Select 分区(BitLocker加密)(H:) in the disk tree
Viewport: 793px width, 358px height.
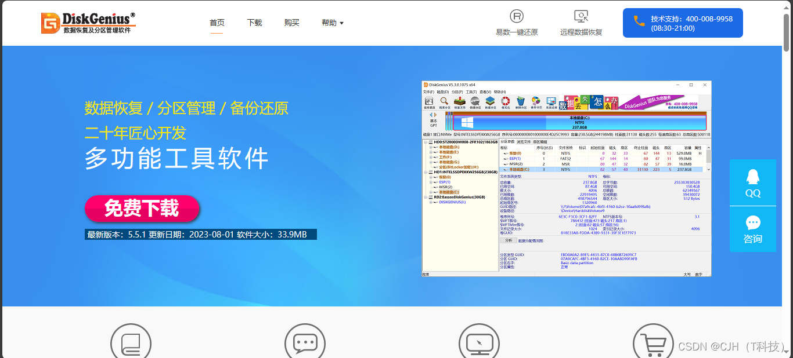pos(457,167)
